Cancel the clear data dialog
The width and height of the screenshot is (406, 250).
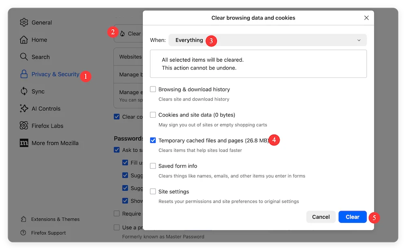[321, 217]
